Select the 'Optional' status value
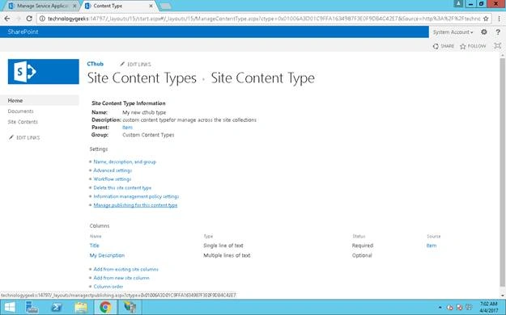This screenshot has height=315, width=506. 362,255
